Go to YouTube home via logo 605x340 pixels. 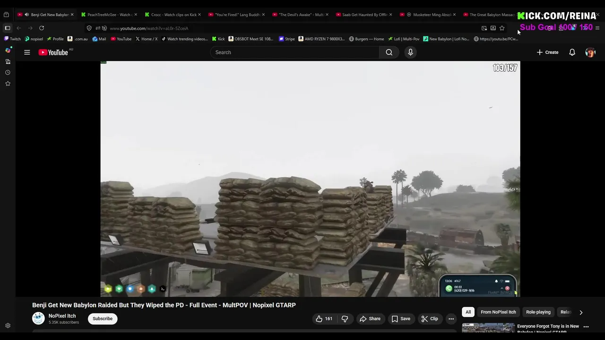click(53, 52)
